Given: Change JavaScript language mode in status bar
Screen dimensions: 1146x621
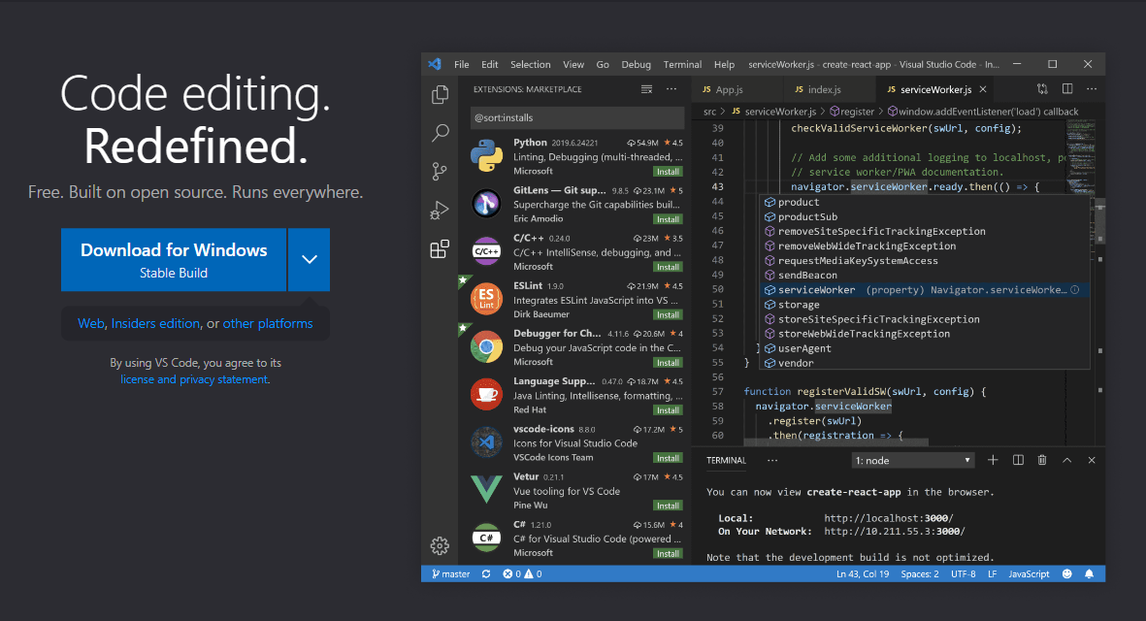Looking at the screenshot, I should click(1029, 574).
